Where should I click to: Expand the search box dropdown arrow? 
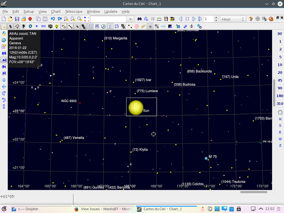pyautogui.click(x=130, y=19)
